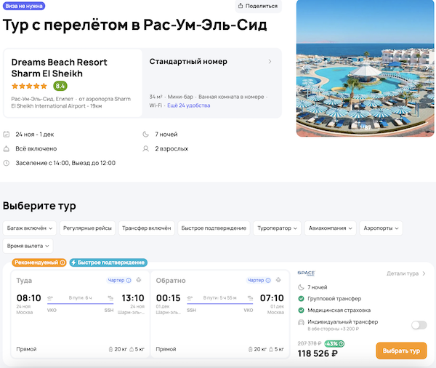Click the lightning icon on Быстрое подтверждение badge
436x368 pixels.
[74, 263]
